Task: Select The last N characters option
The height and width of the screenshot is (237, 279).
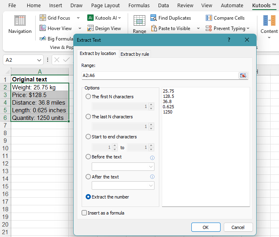Action: tap(88, 117)
